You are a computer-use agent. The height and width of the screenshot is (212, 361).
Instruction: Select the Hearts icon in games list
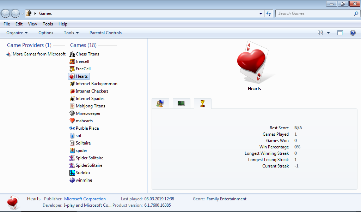point(72,76)
